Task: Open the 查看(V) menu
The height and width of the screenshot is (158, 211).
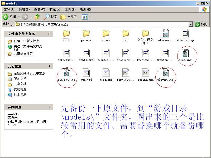Action: click(x=39, y=9)
